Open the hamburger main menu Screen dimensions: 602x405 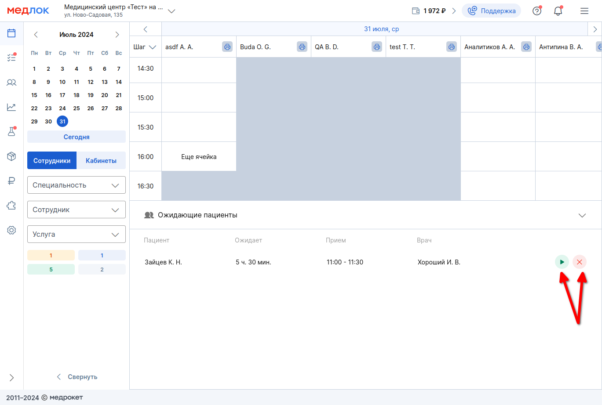(584, 11)
